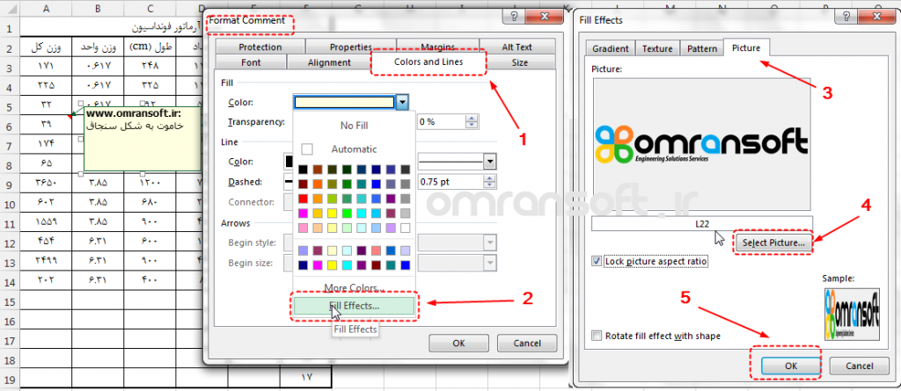Open disabled Begin style right dropdown

pyautogui.click(x=489, y=243)
